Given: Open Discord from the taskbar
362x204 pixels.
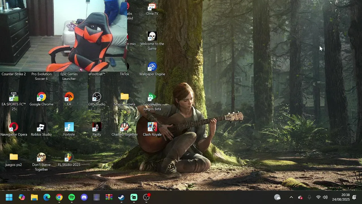Looking at the screenshot, I should [x=84, y=197].
